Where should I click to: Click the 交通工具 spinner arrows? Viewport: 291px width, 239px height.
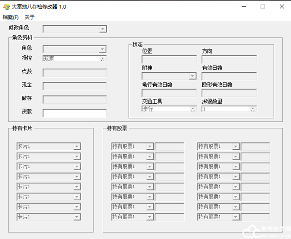193,110
